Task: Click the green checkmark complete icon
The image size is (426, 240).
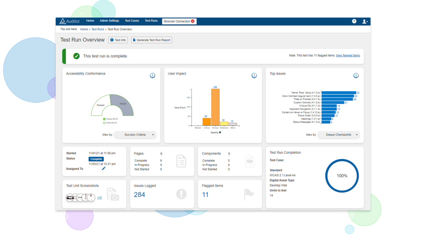Action: pyautogui.click(x=77, y=56)
